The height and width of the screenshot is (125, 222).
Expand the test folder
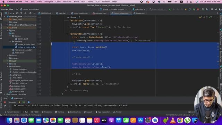pyautogui.click(x=7, y=61)
